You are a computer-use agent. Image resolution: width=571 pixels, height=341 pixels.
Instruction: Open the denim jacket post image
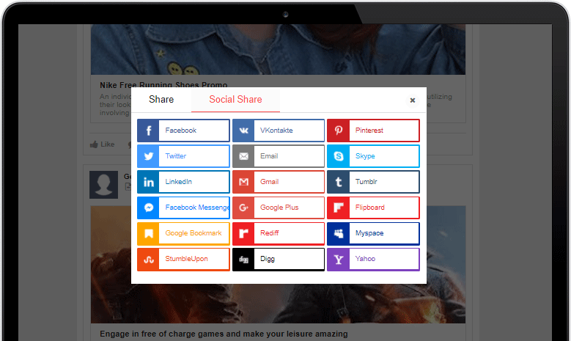[x=278, y=50]
